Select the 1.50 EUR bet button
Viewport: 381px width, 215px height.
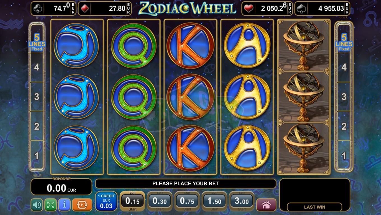pos(214,201)
